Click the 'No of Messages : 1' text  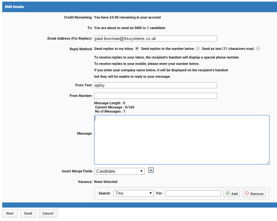coord(110,111)
